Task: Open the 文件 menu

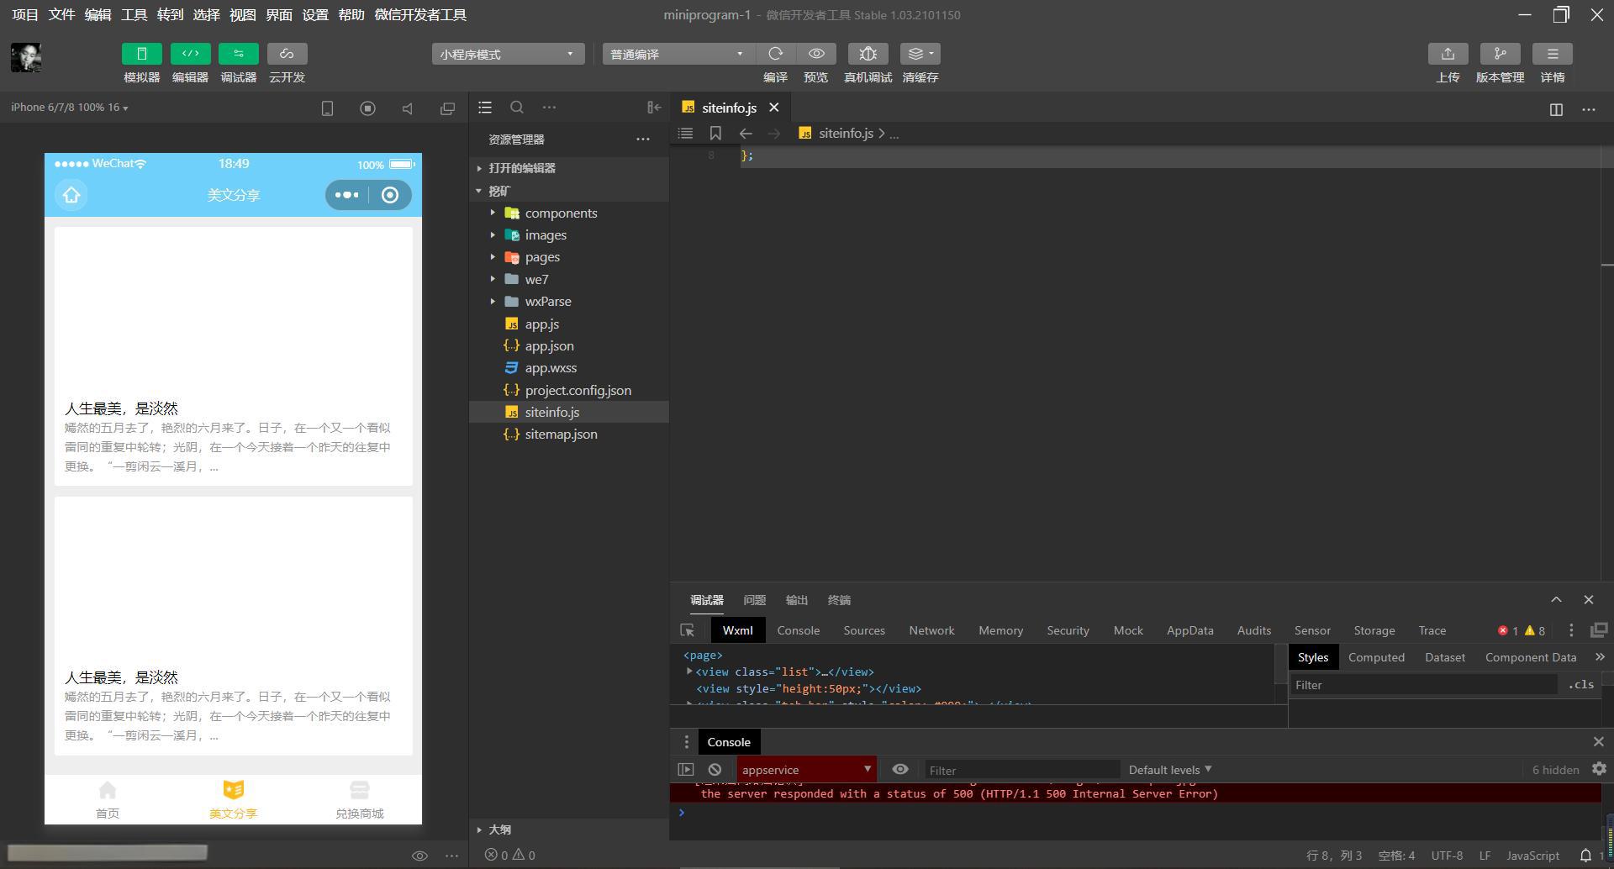Action: [61, 14]
